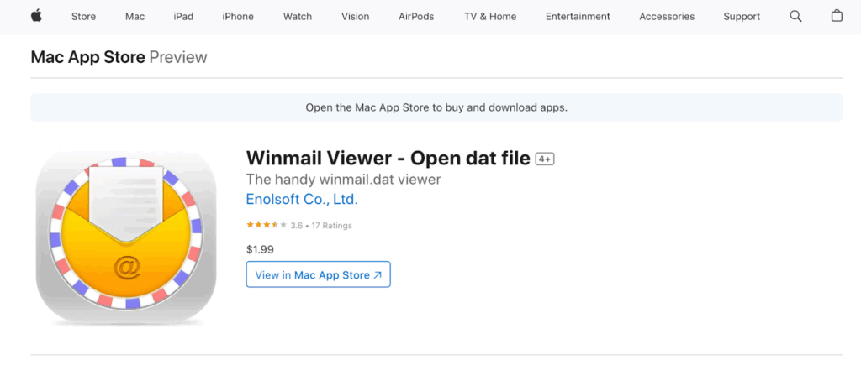Click the Apple logo in the navigation bar
This screenshot has width=861, height=365.
[x=36, y=16]
